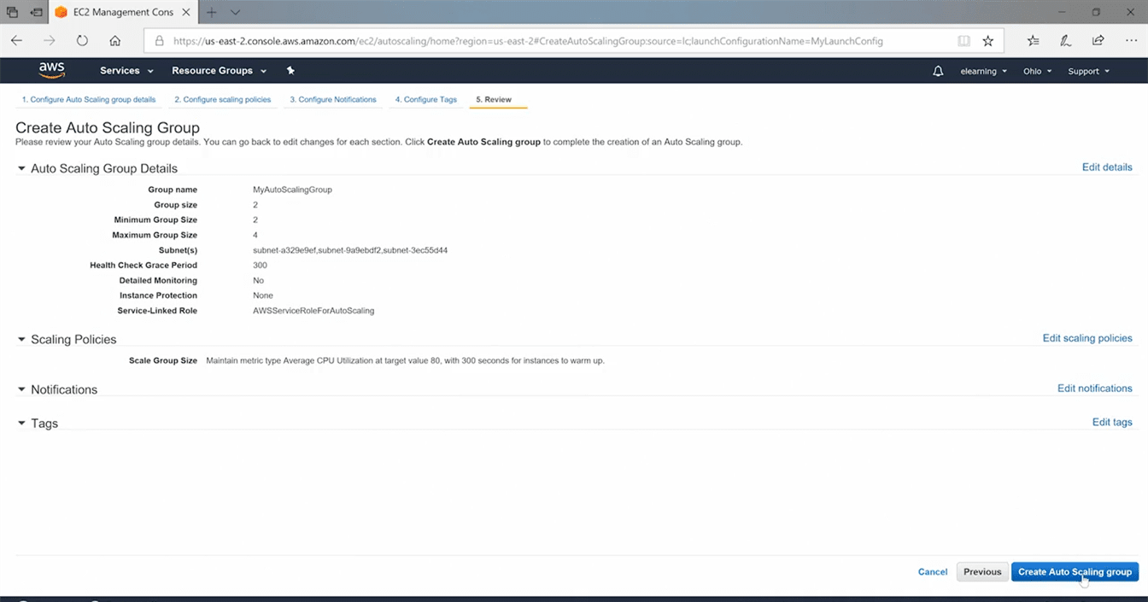Collapse the Auto Scaling Group Details section
The height and width of the screenshot is (602, 1148).
[x=22, y=168]
